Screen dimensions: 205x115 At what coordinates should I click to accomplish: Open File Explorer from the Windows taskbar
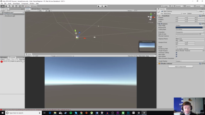(x=55, y=113)
